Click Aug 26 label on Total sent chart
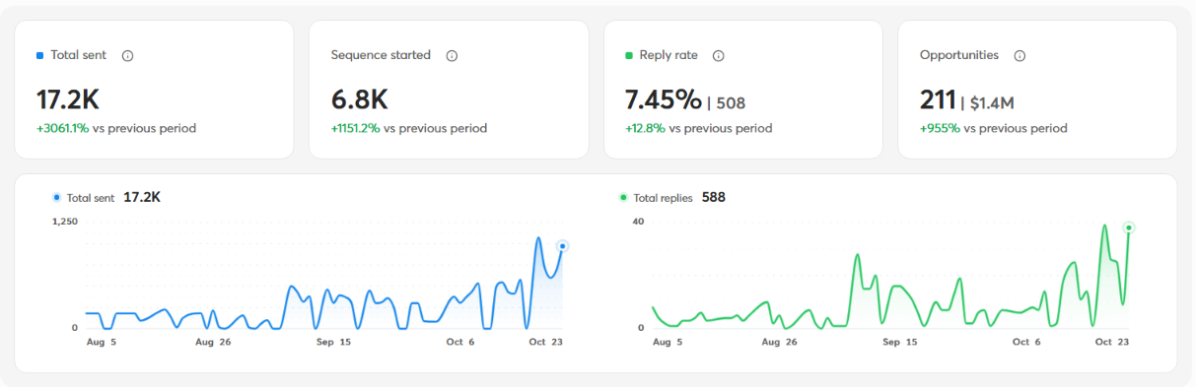This screenshot has width=1196, height=387. click(x=212, y=342)
